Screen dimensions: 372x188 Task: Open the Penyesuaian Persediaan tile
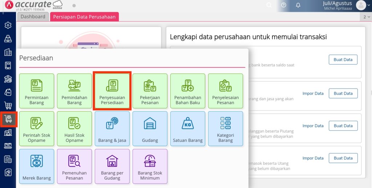tap(112, 91)
